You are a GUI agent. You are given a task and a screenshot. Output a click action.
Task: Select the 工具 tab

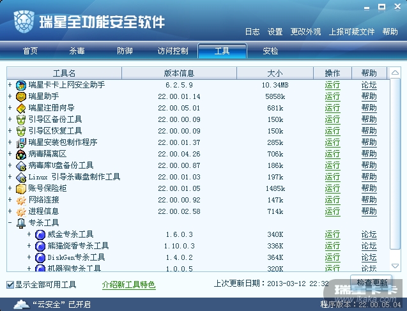click(x=222, y=51)
